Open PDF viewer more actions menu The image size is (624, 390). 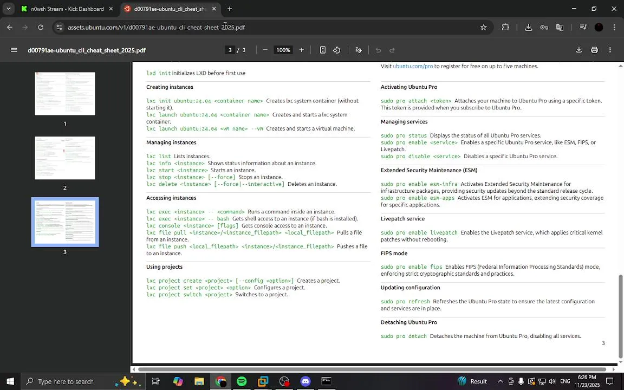610,50
